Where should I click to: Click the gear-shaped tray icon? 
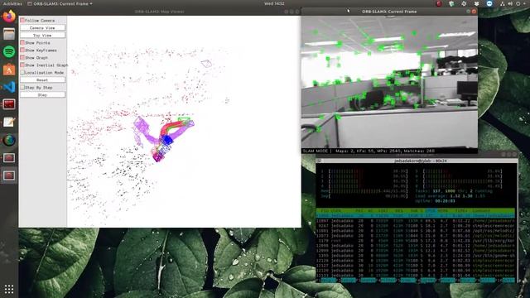pos(464,3)
